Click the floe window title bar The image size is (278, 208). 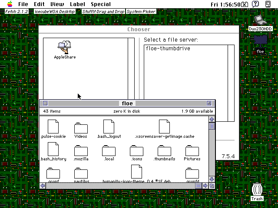click(x=127, y=103)
